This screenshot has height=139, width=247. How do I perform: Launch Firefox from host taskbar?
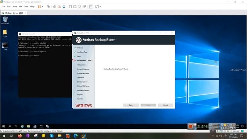click(x=20, y=136)
